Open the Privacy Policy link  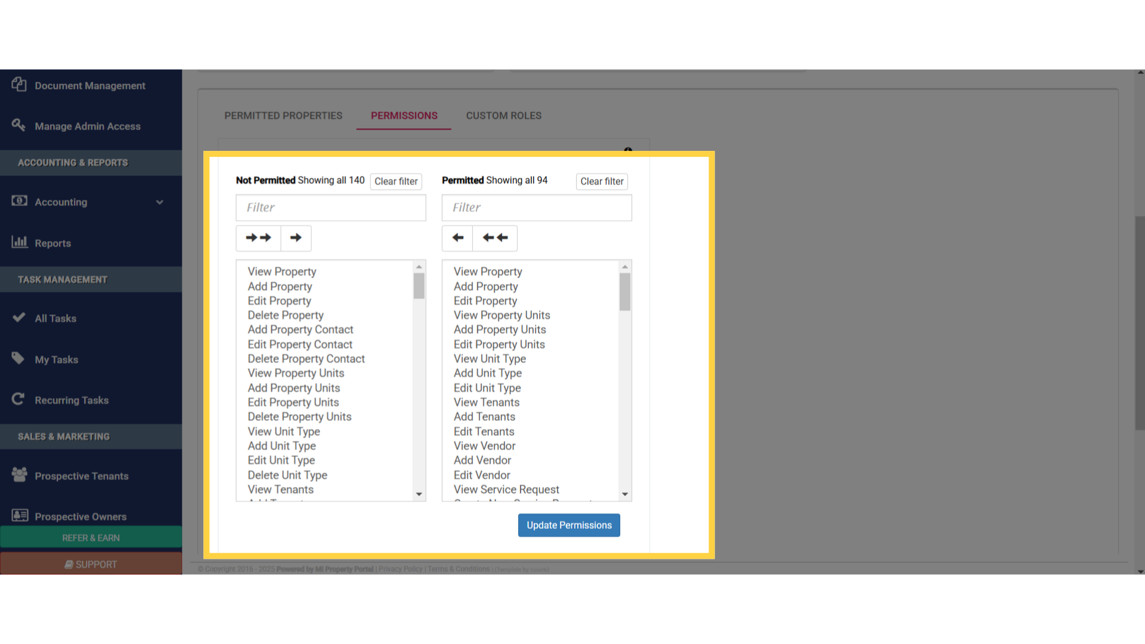(400, 569)
